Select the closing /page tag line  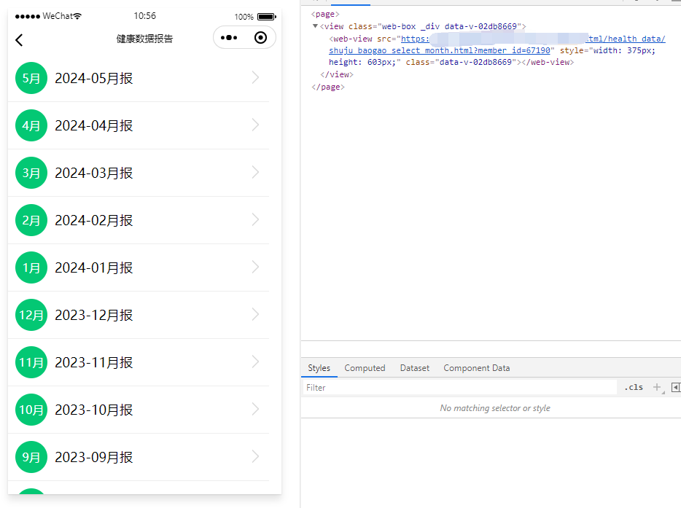point(328,87)
